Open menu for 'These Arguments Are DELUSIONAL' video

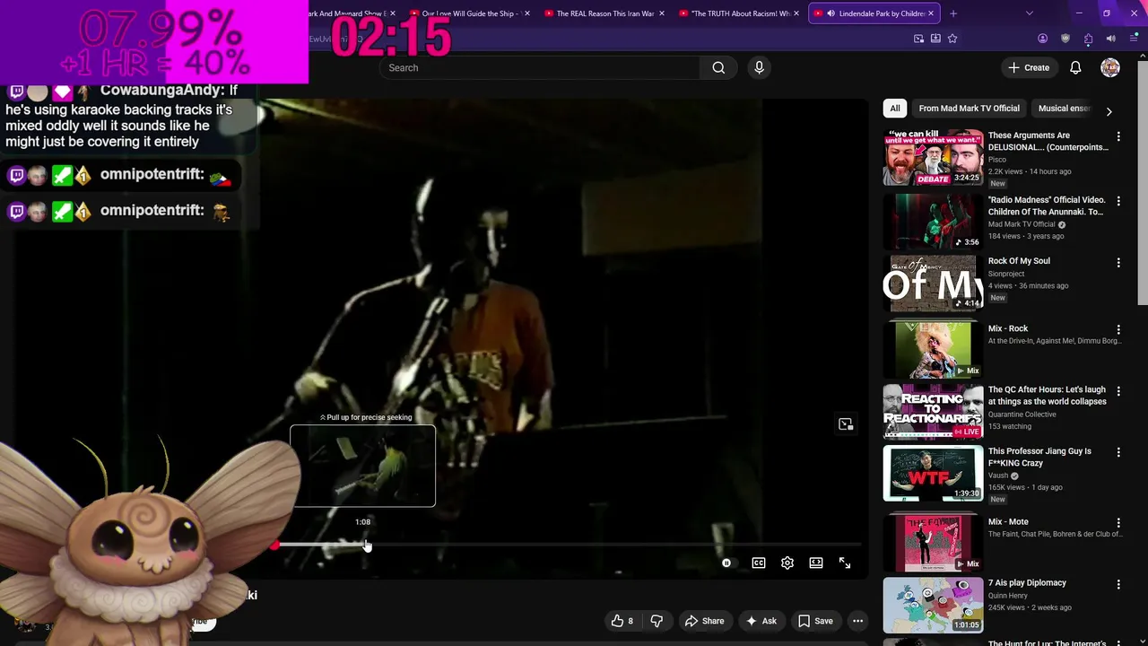1118,136
